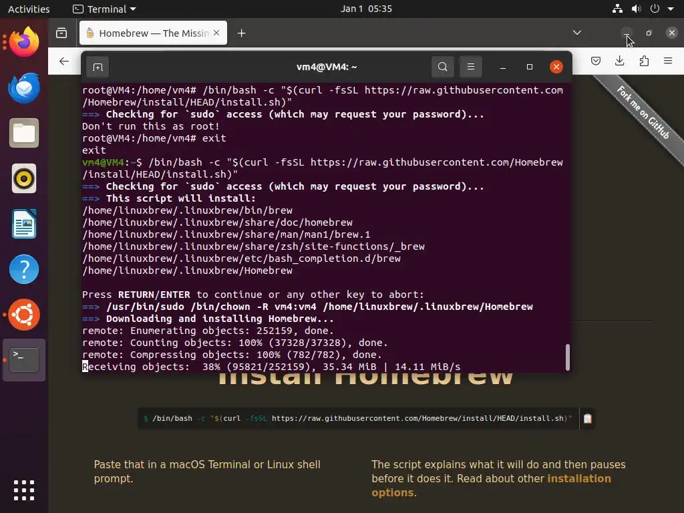Copy the install command clipboard icon
The height and width of the screenshot is (513, 684).
point(588,418)
